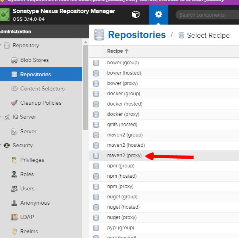Screen dimensions: 239x238
Task: Click the Nexus logo icon
Action: pyautogui.click(x=5, y=15)
